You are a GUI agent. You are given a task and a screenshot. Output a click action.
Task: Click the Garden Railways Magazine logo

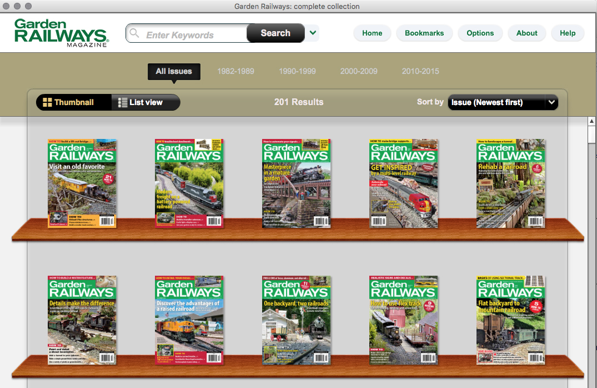click(61, 33)
